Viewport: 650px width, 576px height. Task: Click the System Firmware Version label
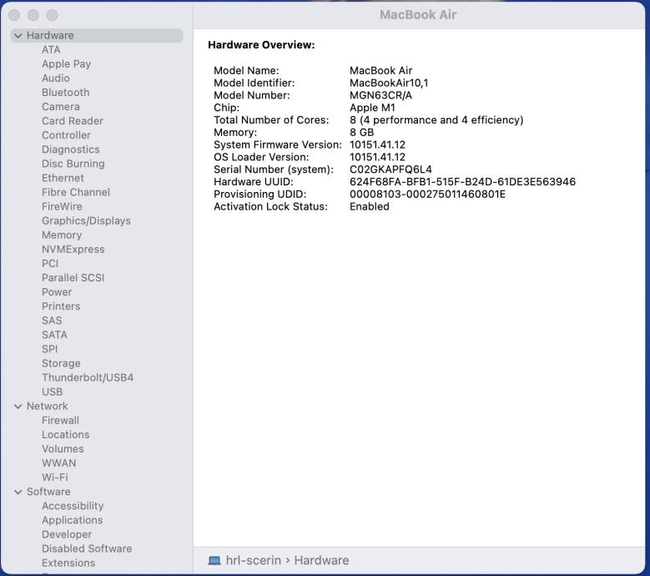point(278,144)
